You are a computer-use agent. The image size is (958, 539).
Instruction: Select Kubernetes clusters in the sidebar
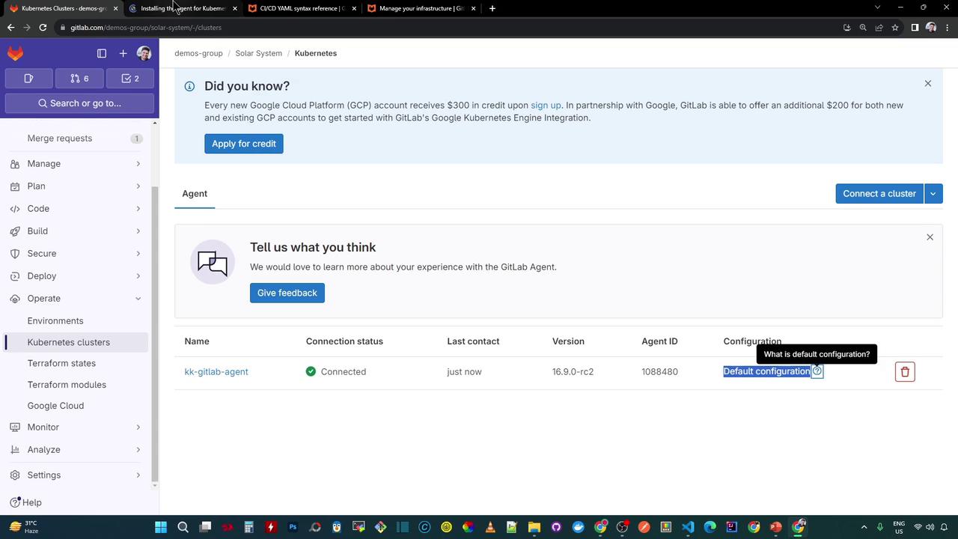pos(77,342)
